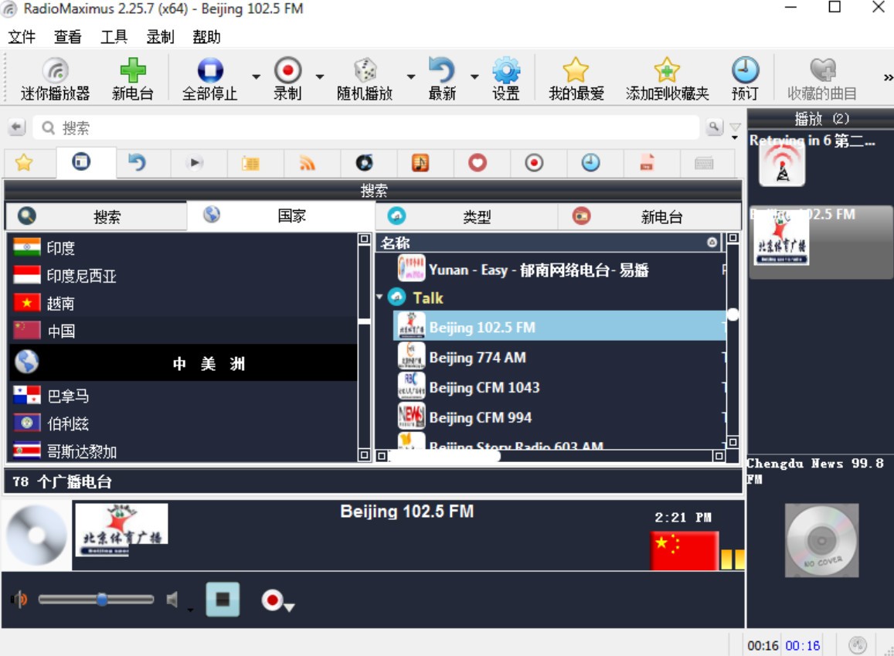The height and width of the screenshot is (656, 894).
Task: Open dropdown next to 随机播放
Action: point(410,76)
